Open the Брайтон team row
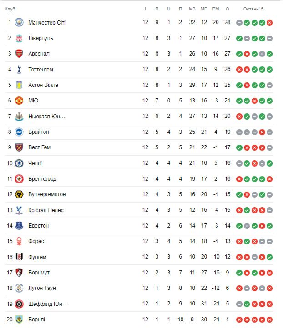The image size is (283, 335). [x=39, y=132]
